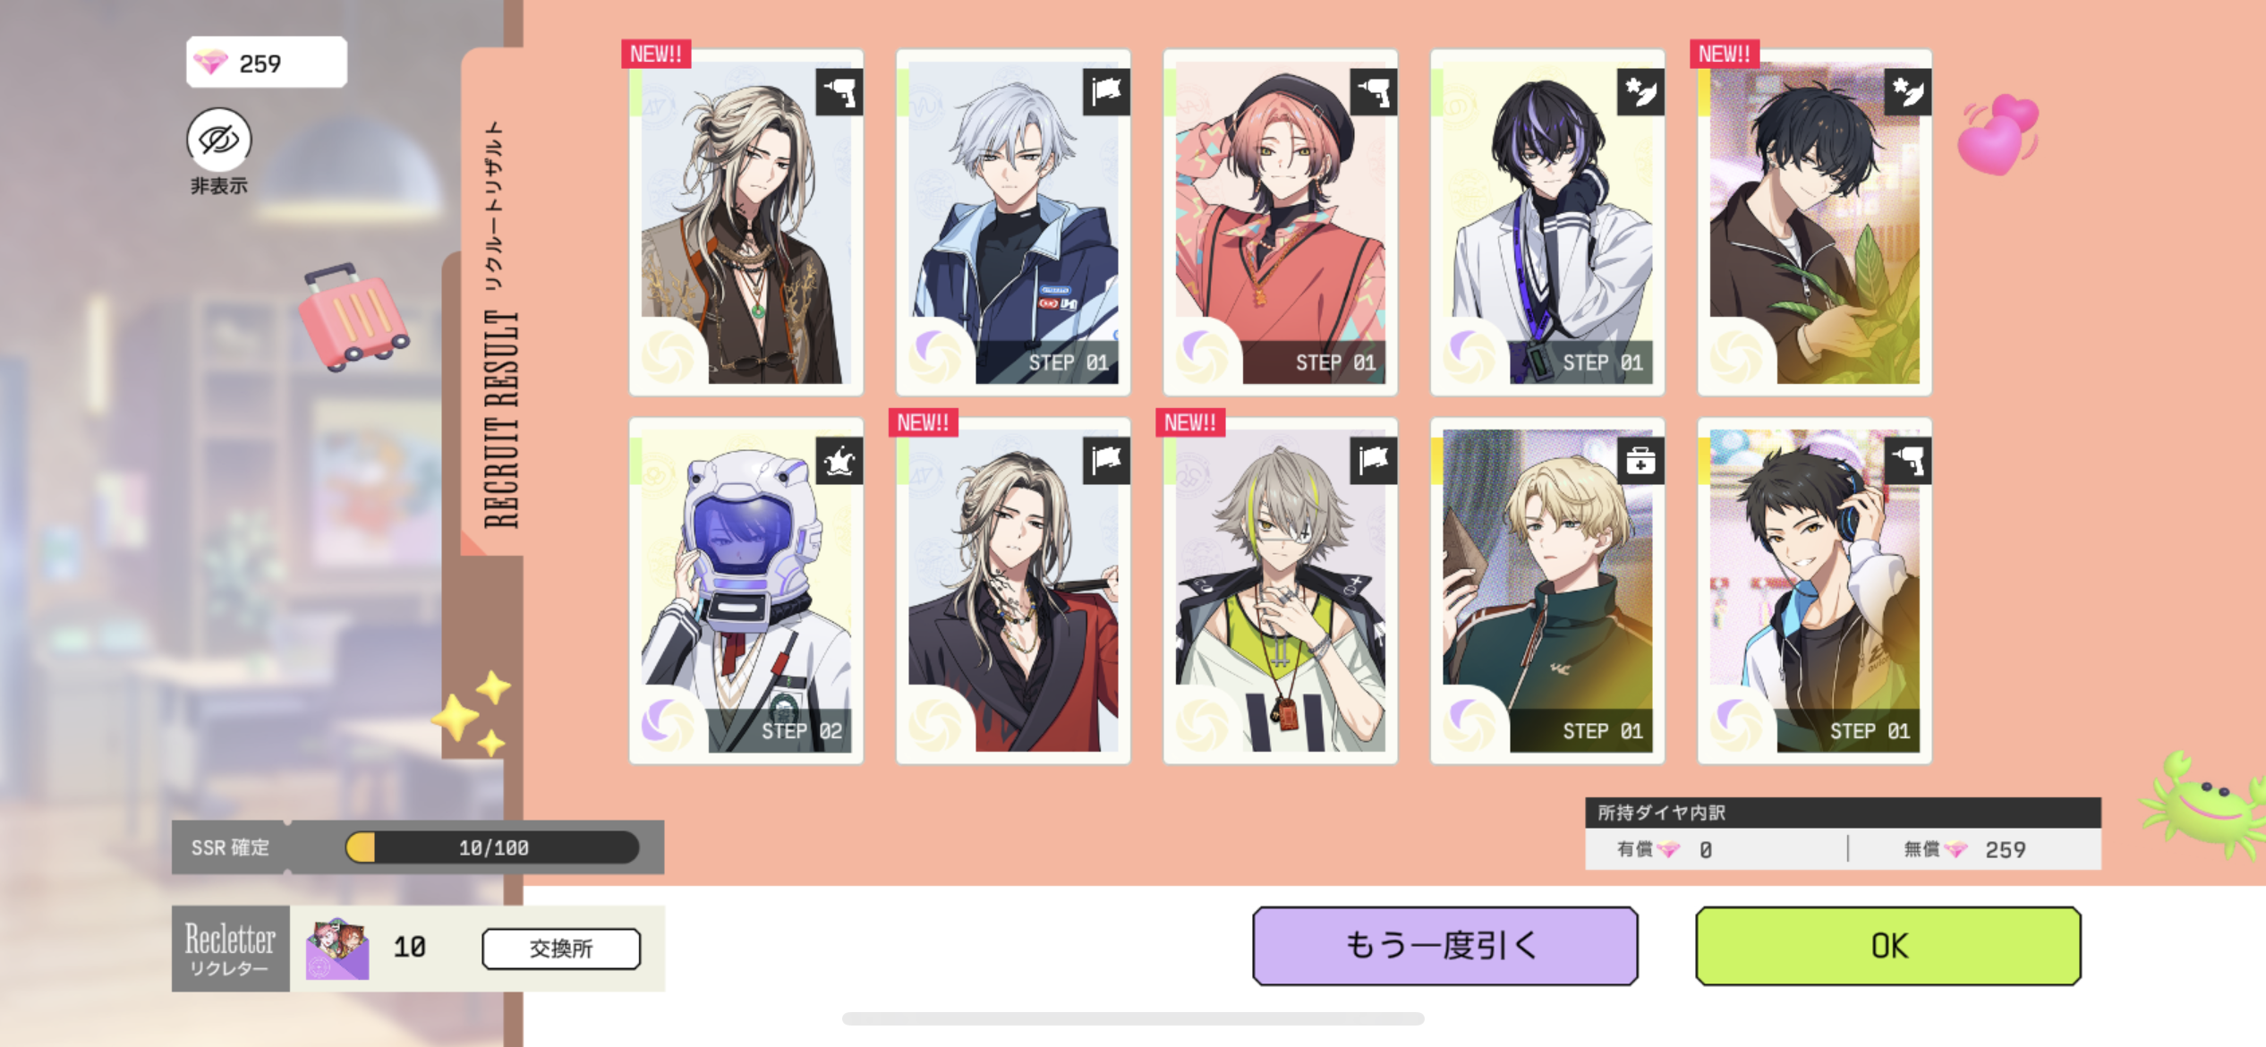Image resolution: width=2266 pixels, height=1047 pixels.
Task: Open the 交換所 exchange shop
Action: point(561,948)
